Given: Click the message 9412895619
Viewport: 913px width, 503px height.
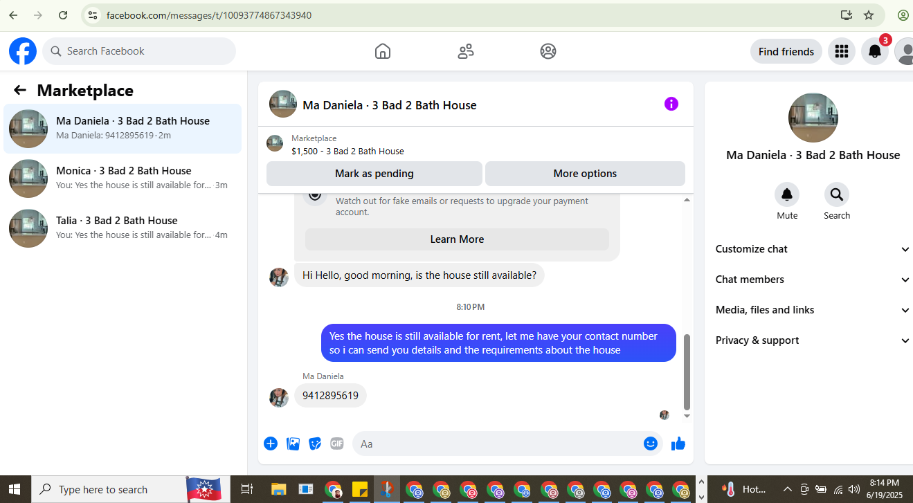Looking at the screenshot, I should coord(330,396).
